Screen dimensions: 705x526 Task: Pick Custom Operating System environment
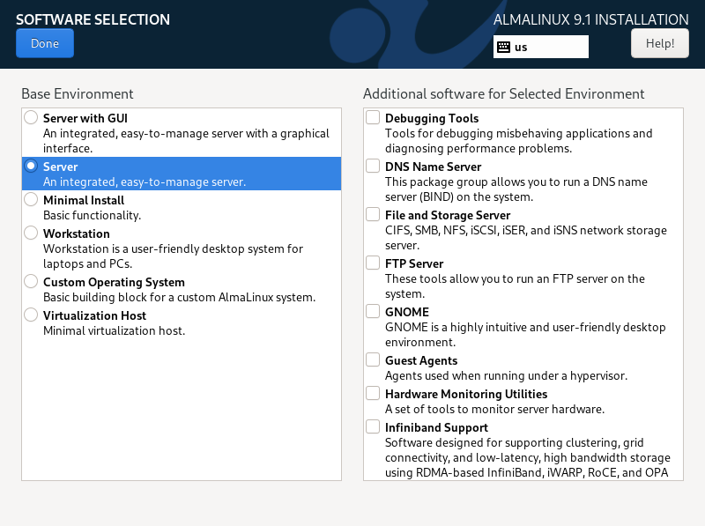pyautogui.click(x=31, y=280)
